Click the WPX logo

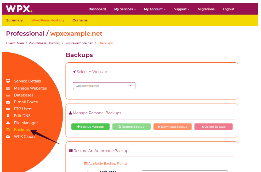(19, 9)
